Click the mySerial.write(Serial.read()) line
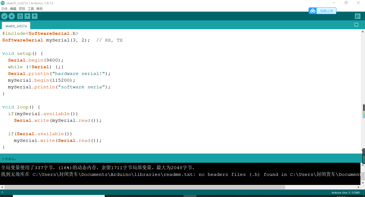Image resolution: width=365 pixels, height=197 pixels. tap(58, 141)
